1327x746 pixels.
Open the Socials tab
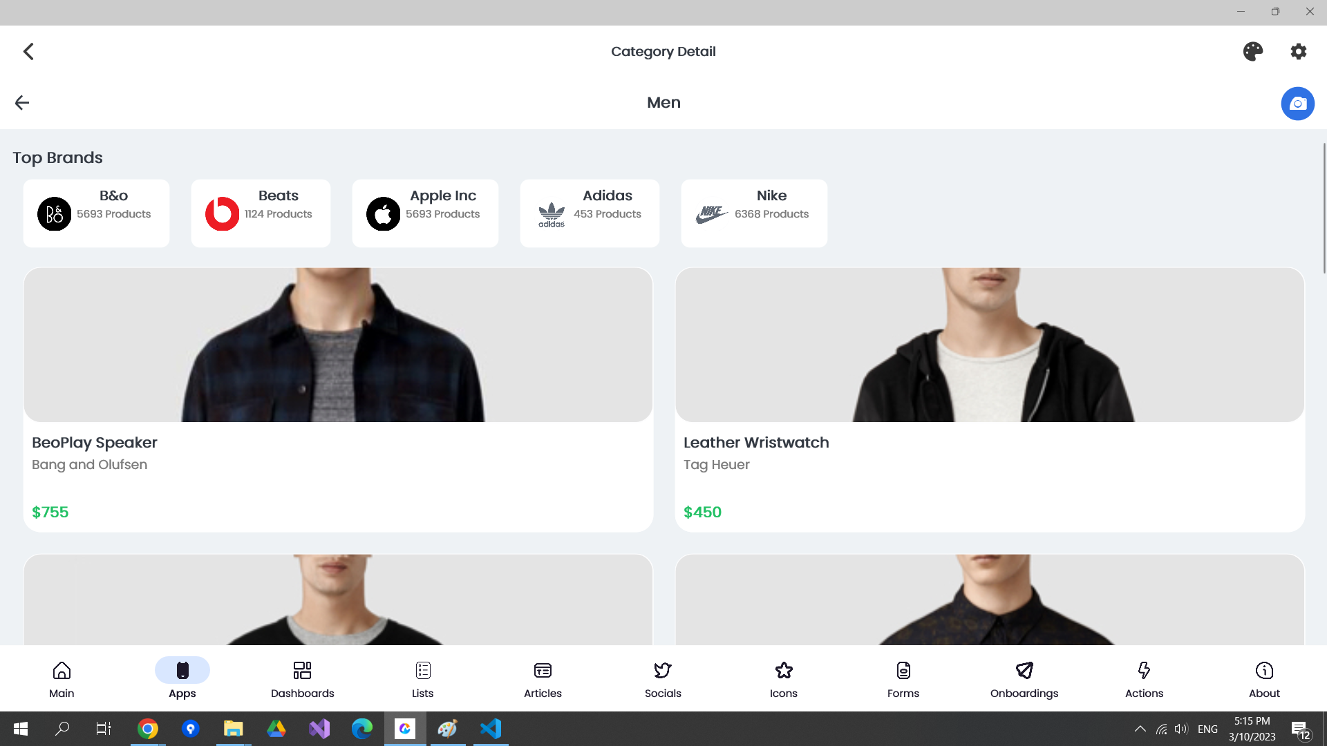(662, 680)
